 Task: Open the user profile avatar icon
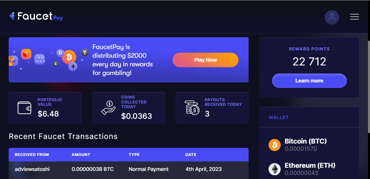tap(332, 17)
